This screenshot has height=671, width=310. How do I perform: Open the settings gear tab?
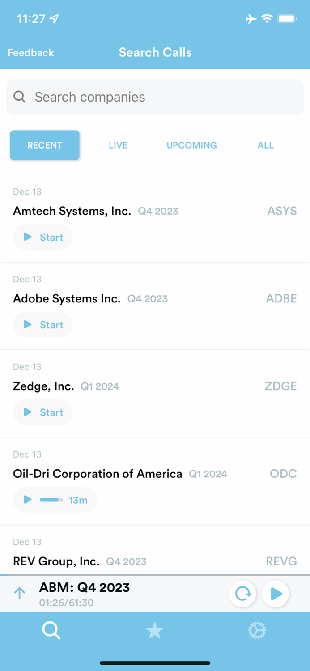coord(257,630)
